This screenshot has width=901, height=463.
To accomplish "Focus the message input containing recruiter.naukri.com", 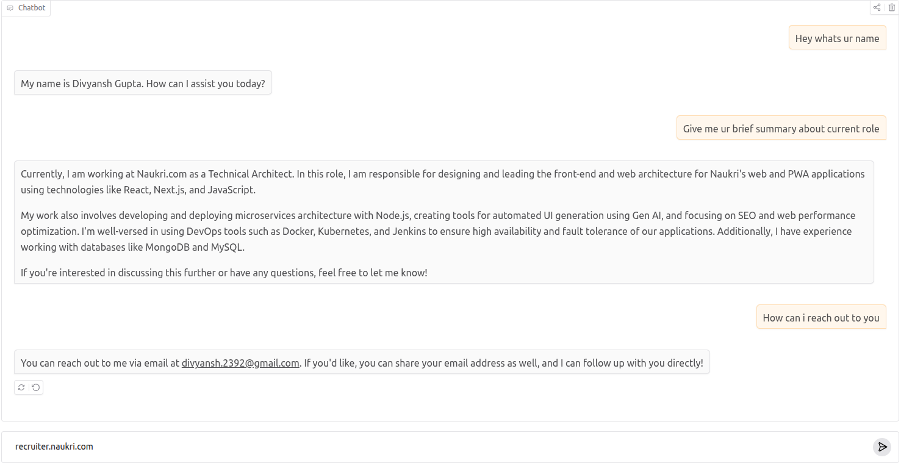I will 427,447.
